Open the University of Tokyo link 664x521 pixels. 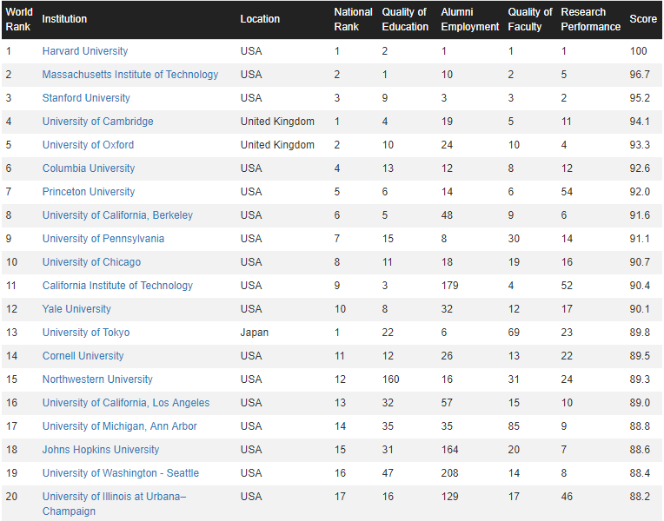coord(86,333)
